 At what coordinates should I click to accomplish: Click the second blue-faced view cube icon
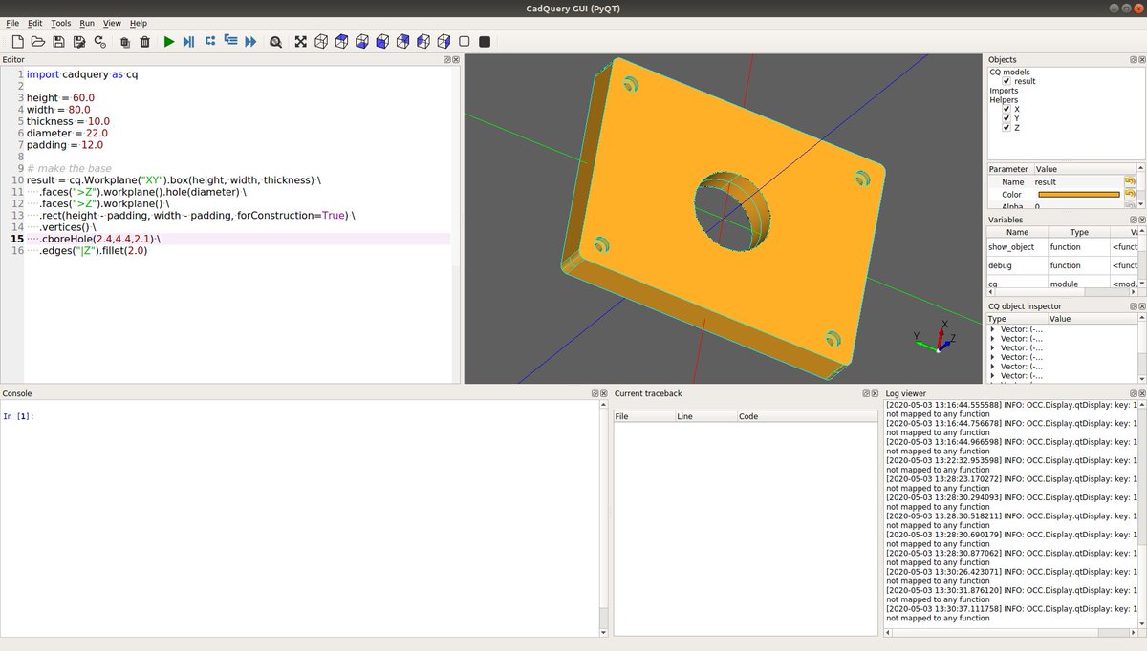(362, 41)
